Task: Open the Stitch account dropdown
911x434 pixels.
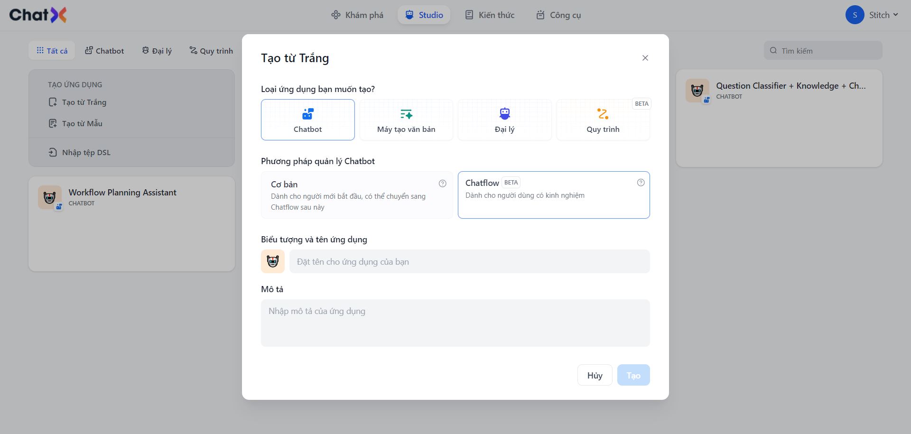Action: 872,15
